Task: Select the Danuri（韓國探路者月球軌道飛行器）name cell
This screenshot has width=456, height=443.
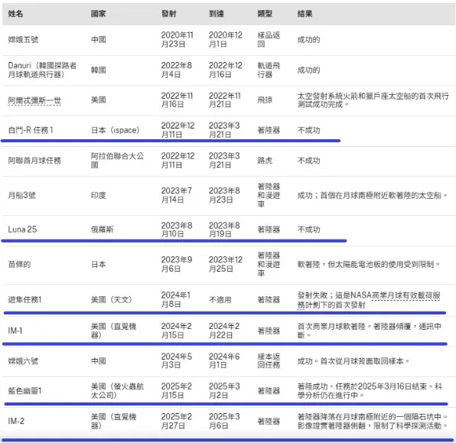Action: point(42,70)
